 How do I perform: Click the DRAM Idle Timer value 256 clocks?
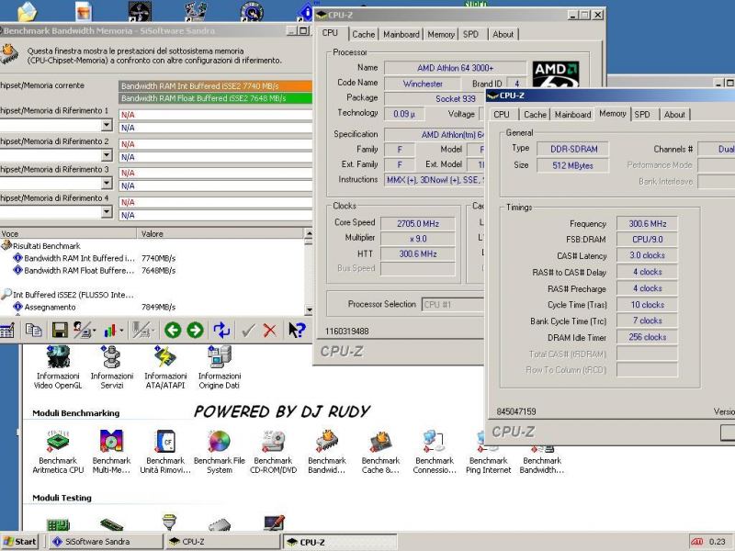(x=647, y=337)
